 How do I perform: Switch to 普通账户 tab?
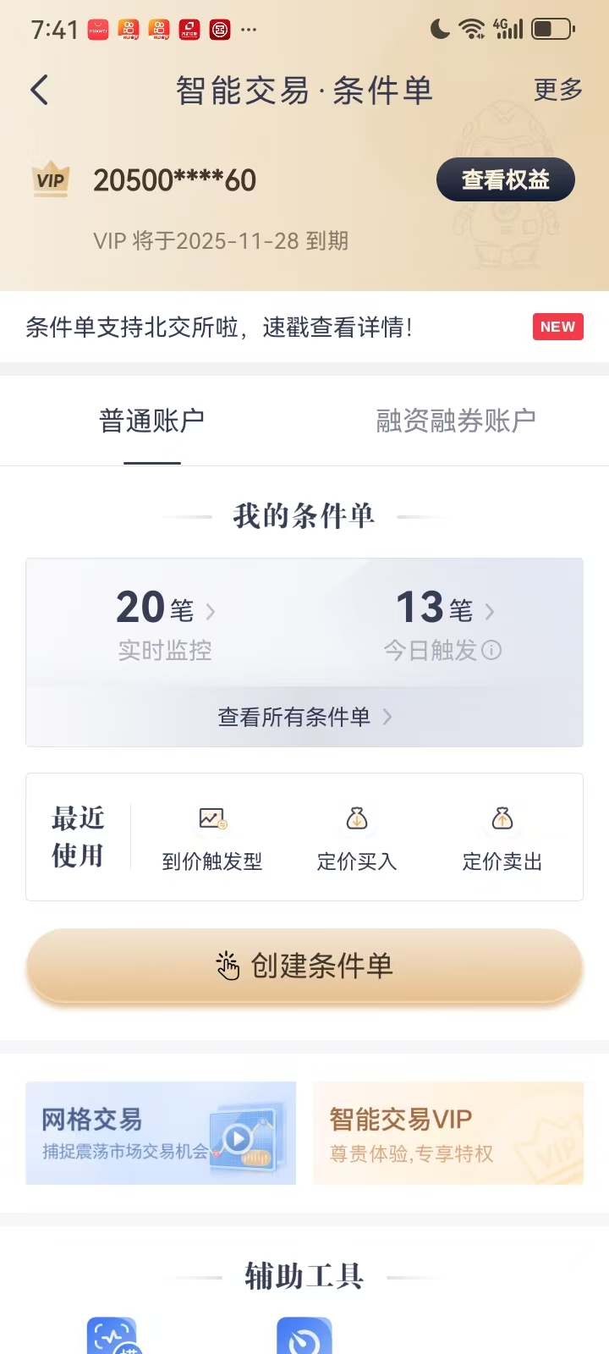(x=152, y=421)
